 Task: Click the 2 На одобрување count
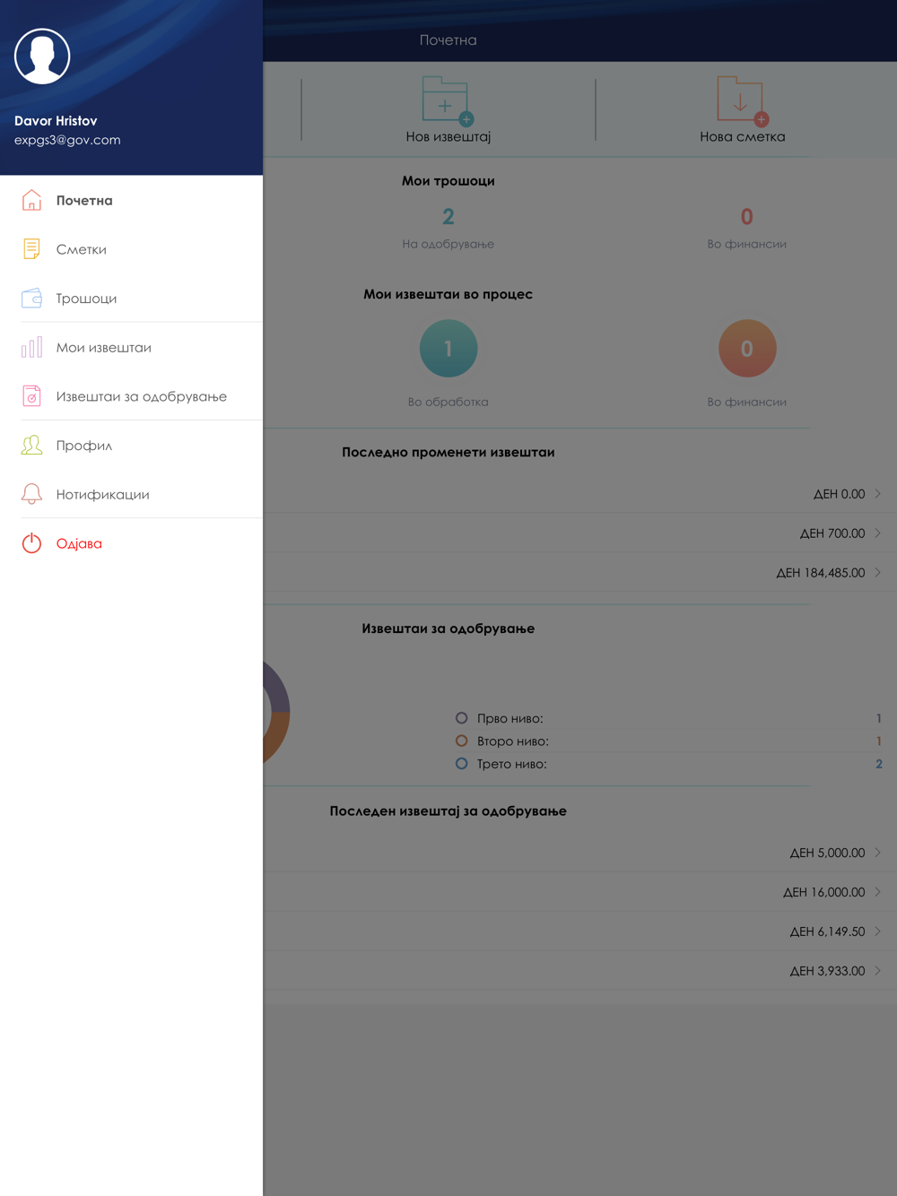(448, 216)
